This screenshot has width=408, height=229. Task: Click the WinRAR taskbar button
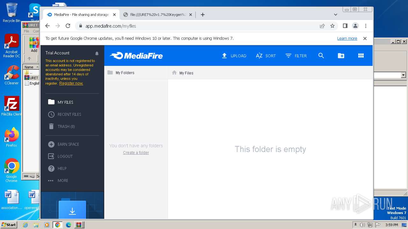79,225
